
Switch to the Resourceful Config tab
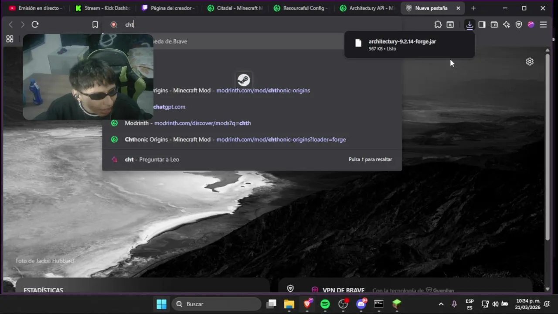tap(302, 8)
